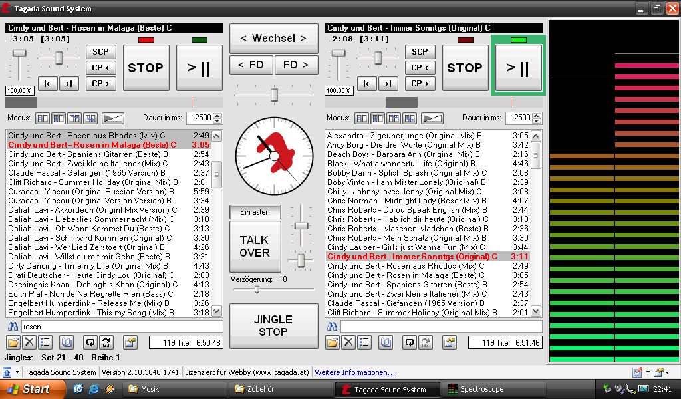Click the X clear-playlist icon on left deck

tap(29, 342)
